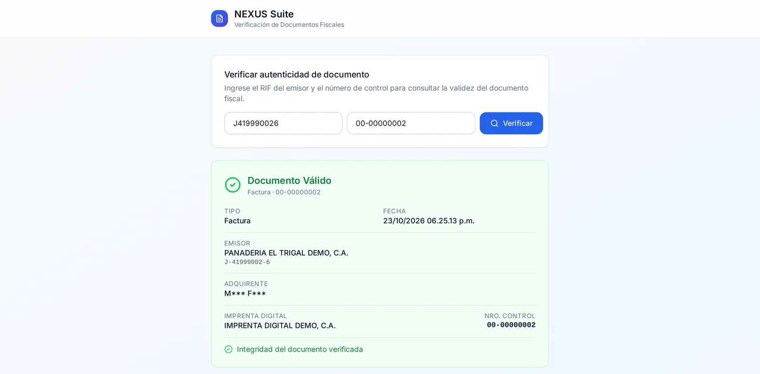Click the TIPO field label

pos(232,211)
